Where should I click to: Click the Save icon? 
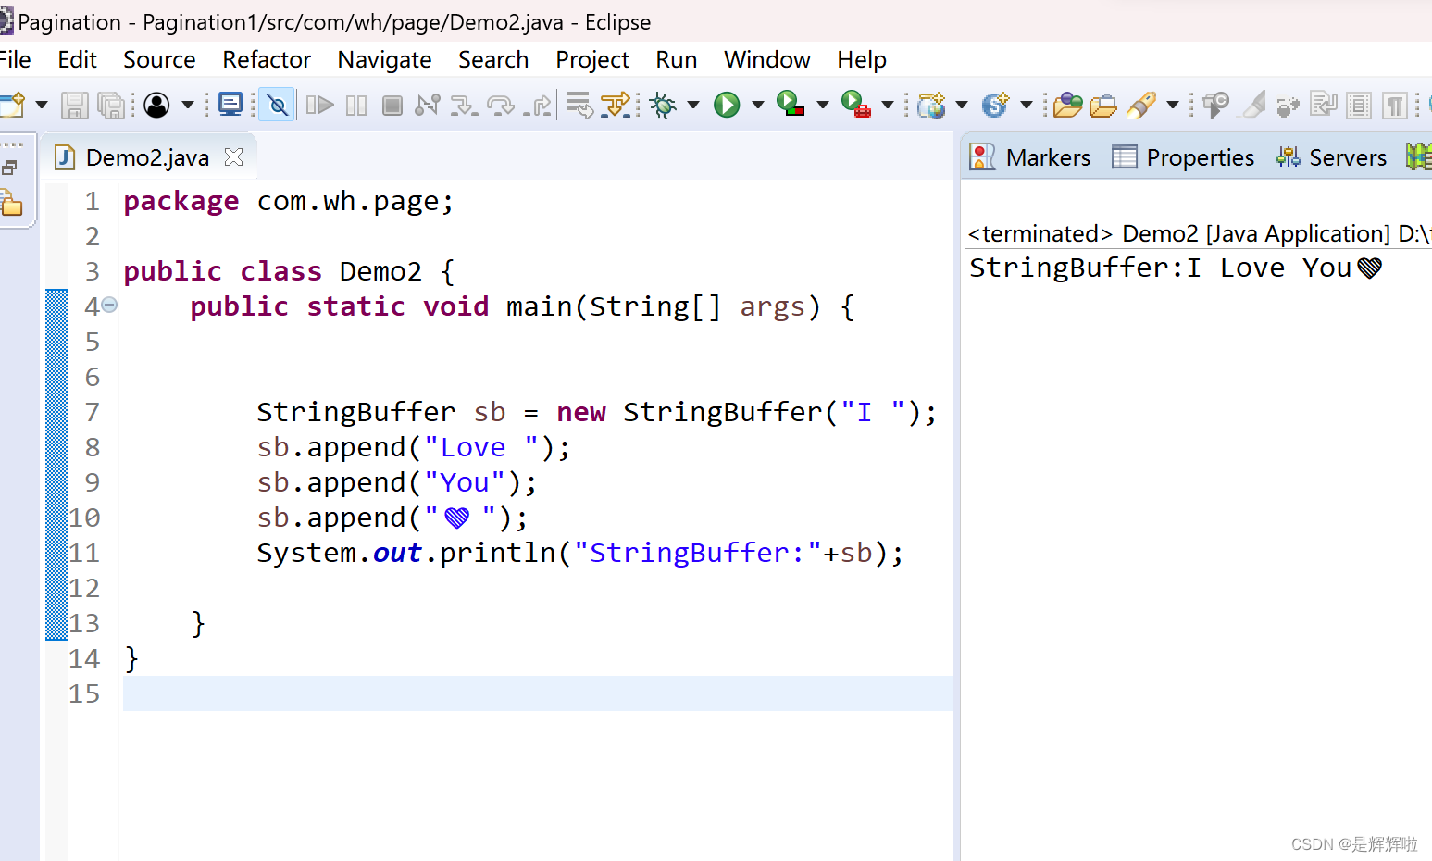[x=75, y=105]
